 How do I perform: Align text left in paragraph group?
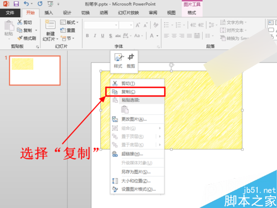coord(166,35)
